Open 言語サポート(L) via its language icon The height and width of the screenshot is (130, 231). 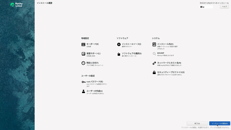click(83, 54)
